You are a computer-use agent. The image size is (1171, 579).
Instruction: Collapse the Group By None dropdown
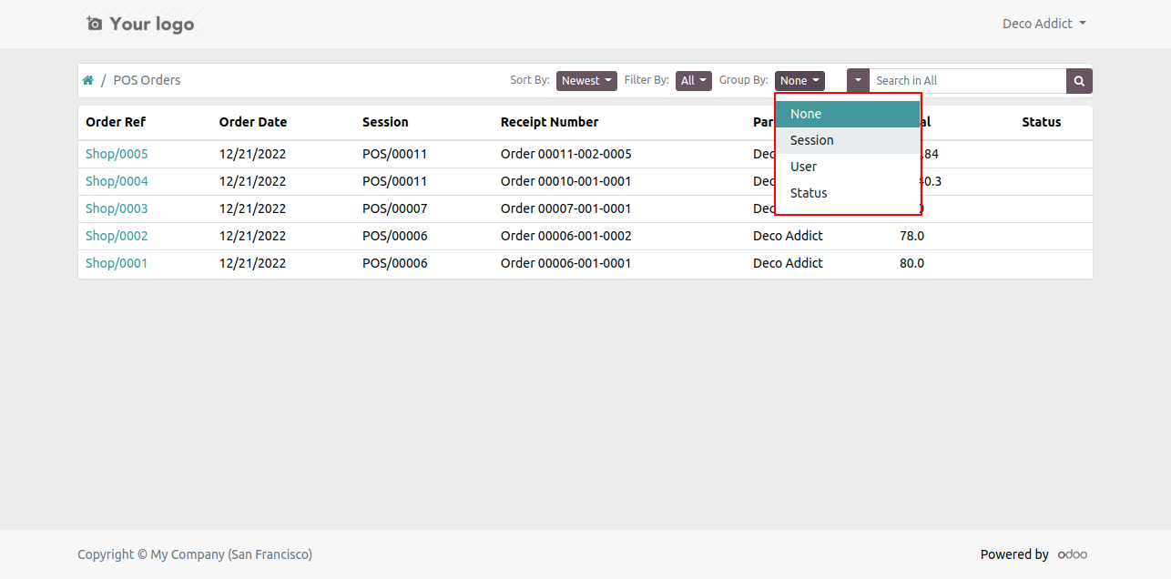coord(799,81)
